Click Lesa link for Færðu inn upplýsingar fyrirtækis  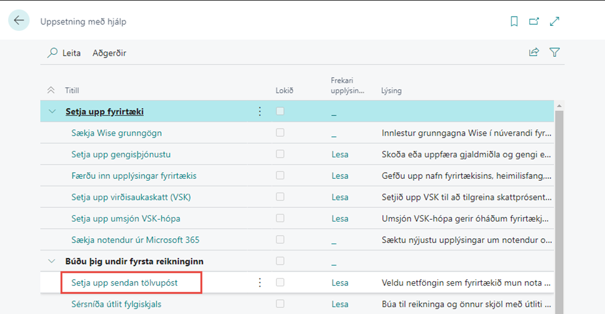point(340,176)
